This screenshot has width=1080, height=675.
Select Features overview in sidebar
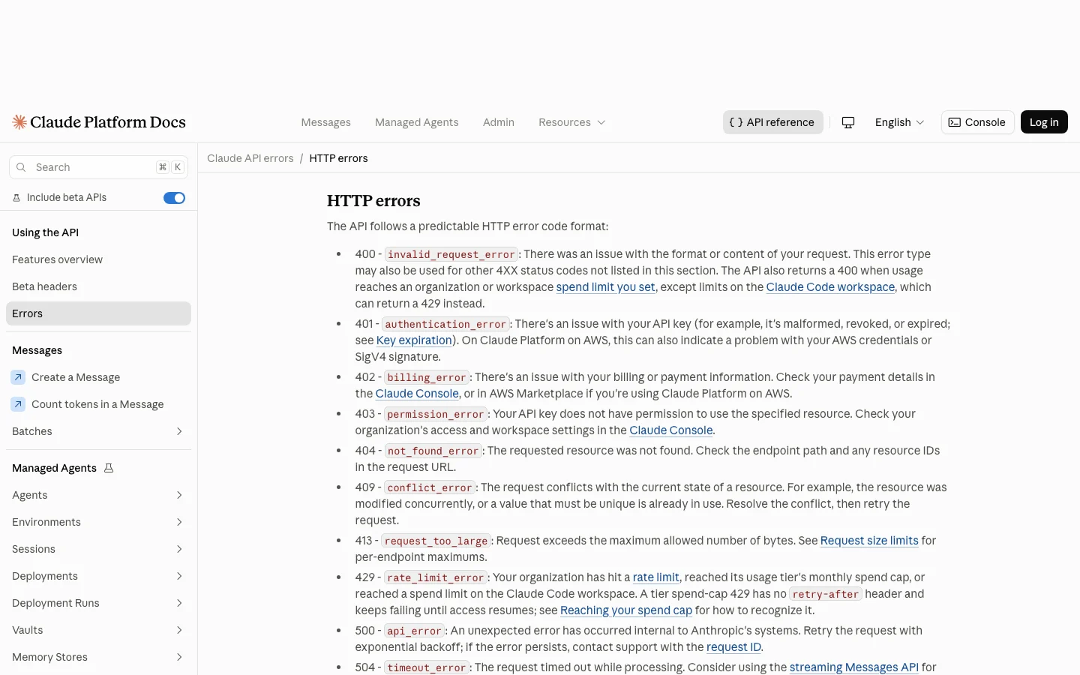coord(98,259)
